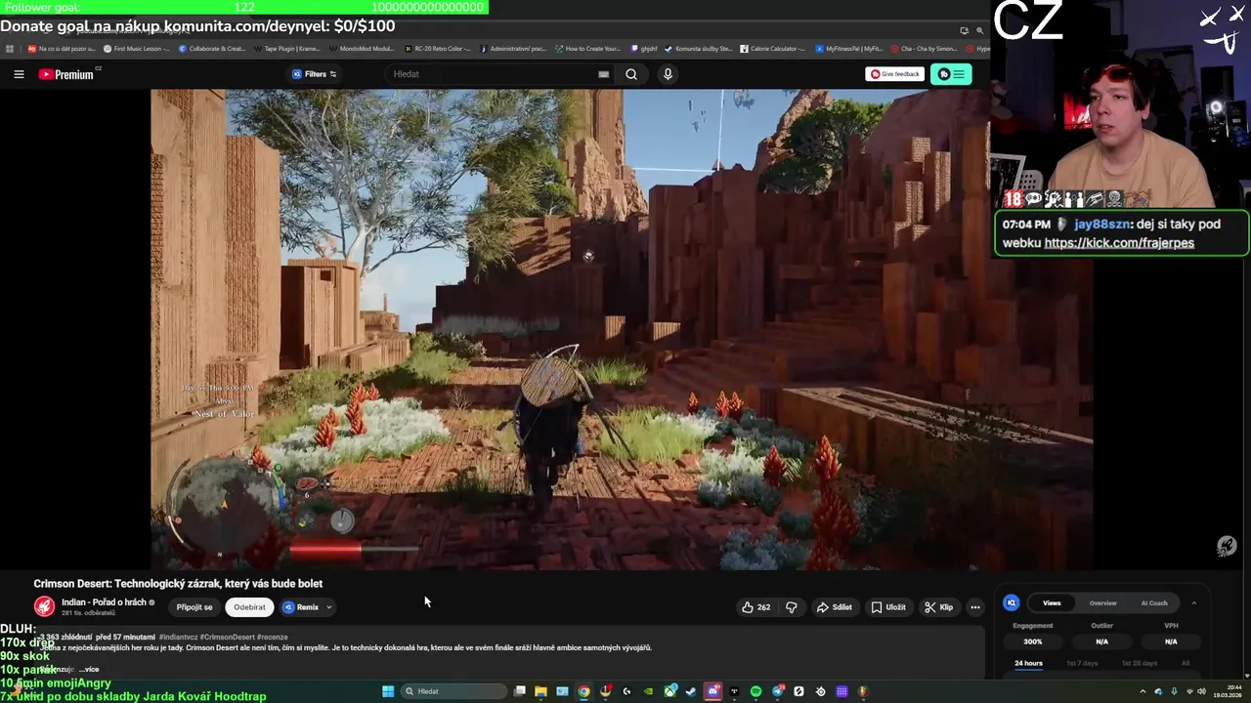
Task: Click the #CrimsonDesert hashtag
Action: (228, 637)
